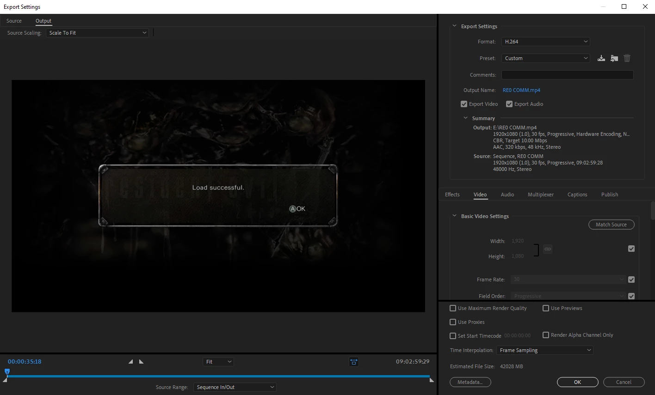The height and width of the screenshot is (395, 655).
Task: Switch to the Output tab
Action: coord(43,21)
